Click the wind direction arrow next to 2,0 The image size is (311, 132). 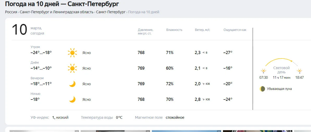coord(203,84)
